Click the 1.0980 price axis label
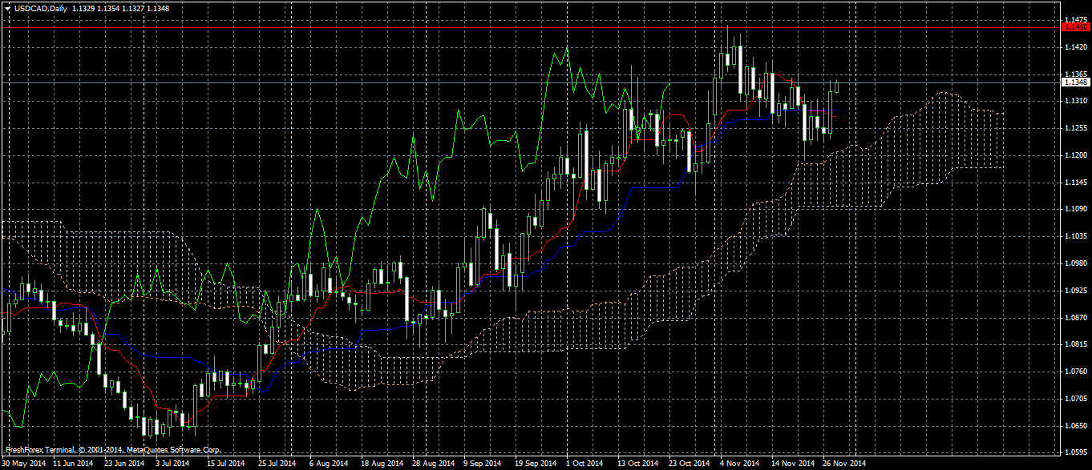The width and height of the screenshot is (1092, 470). [1075, 263]
